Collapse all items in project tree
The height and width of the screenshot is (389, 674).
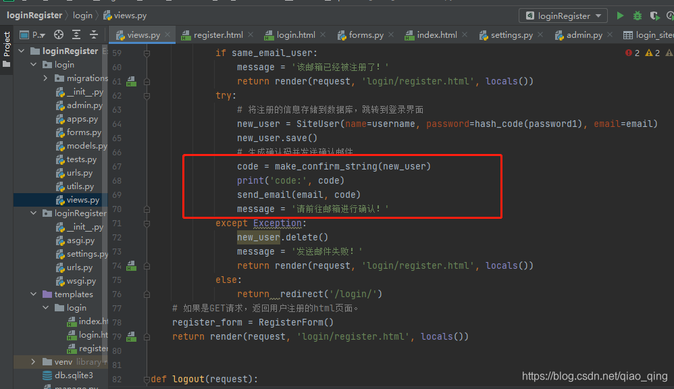(x=93, y=35)
